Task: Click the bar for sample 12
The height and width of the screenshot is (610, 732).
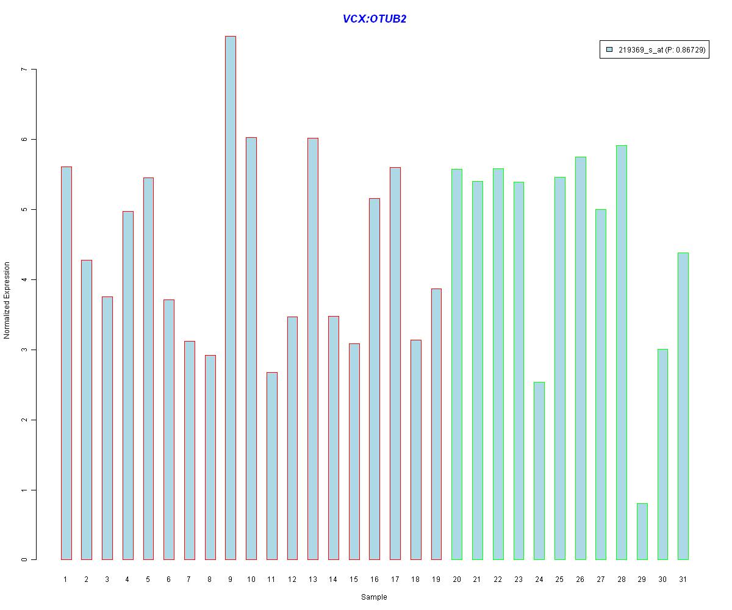Action: [293, 438]
